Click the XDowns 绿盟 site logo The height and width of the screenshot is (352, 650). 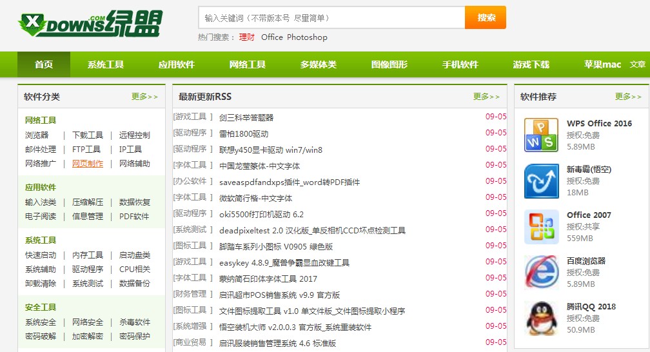tap(90, 24)
